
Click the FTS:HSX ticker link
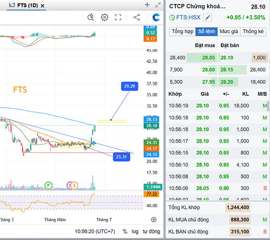[188, 18]
